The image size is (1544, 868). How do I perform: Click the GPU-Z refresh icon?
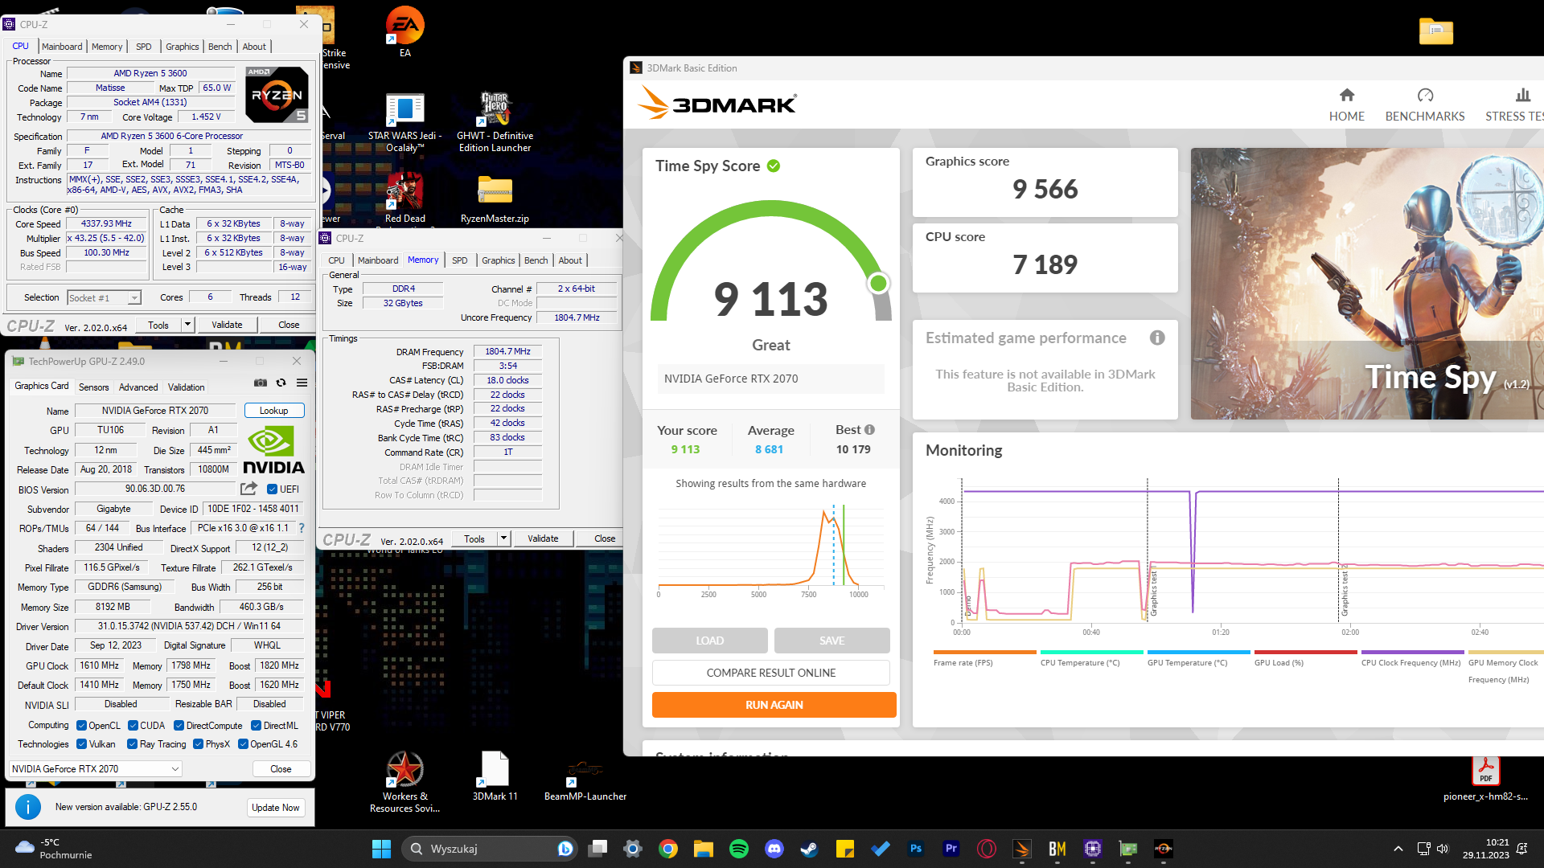tap(281, 383)
